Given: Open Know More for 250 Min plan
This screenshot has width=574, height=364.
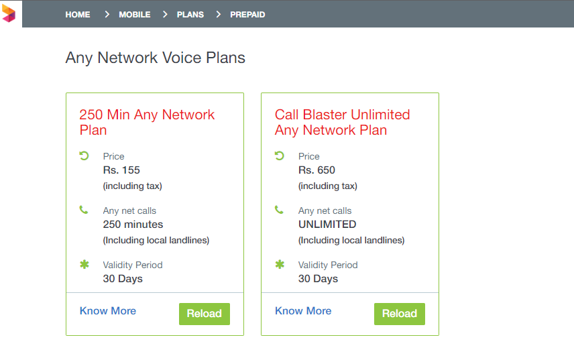Looking at the screenshot, I should pyautogui.click(x=107, y=310).
